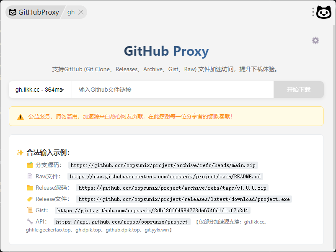Click the warning triangle icon in notice
Viewport: 336px width, 252px height.
tap(21, 117)
